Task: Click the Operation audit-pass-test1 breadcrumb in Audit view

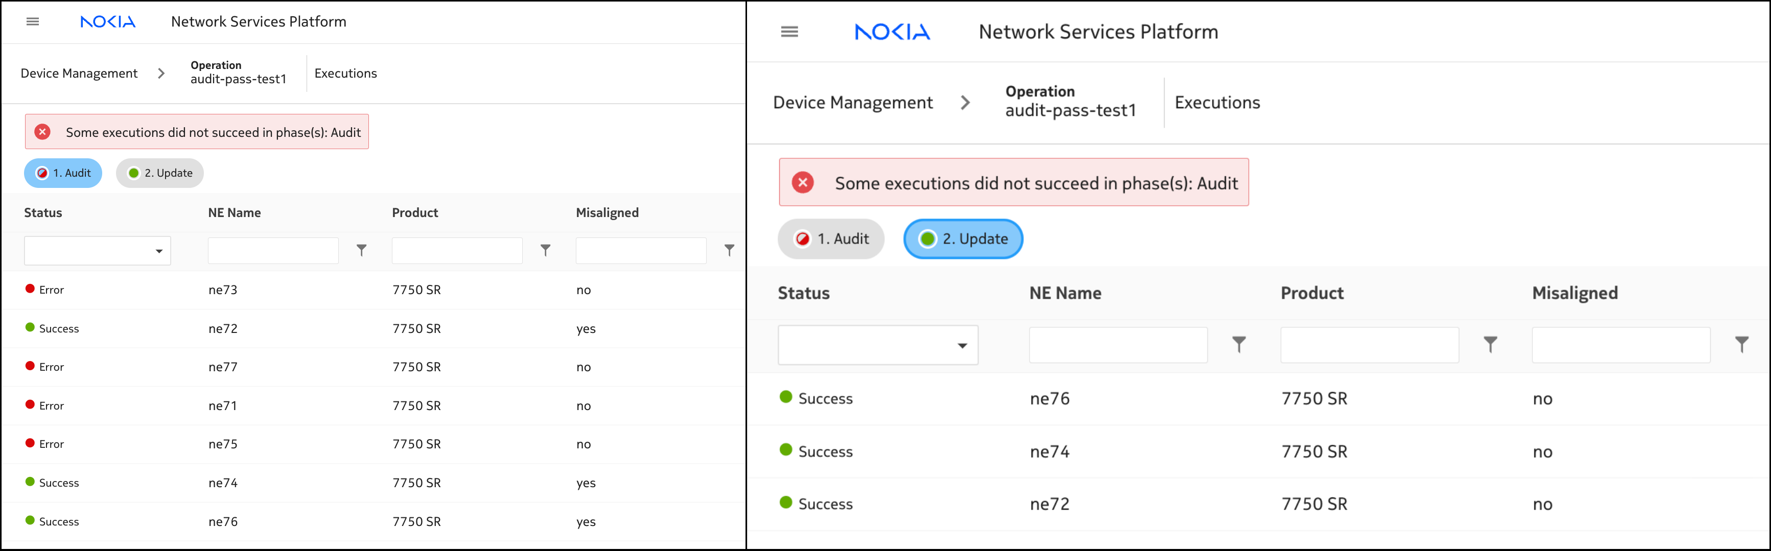Action: coord(238,73)
